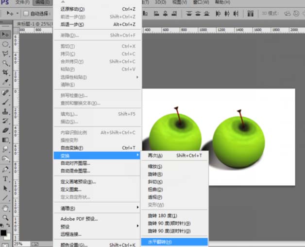Select the Eyedropper tool
The image size is (305, 247).
click(x=6, y=82)
